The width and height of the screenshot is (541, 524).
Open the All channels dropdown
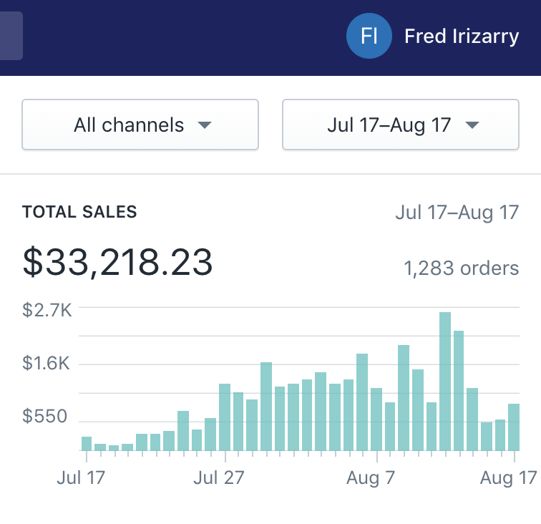[140, 125]
